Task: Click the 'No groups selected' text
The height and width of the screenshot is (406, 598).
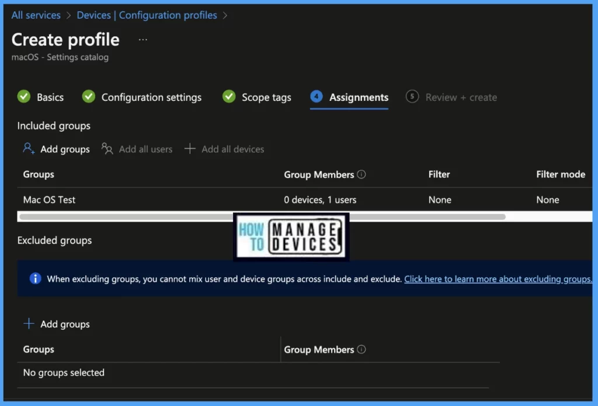Action: click(64, 373)
